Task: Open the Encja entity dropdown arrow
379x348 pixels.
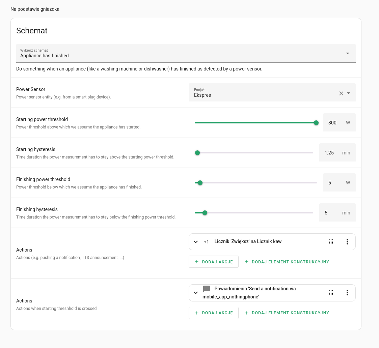Action: tap(349, 93)
